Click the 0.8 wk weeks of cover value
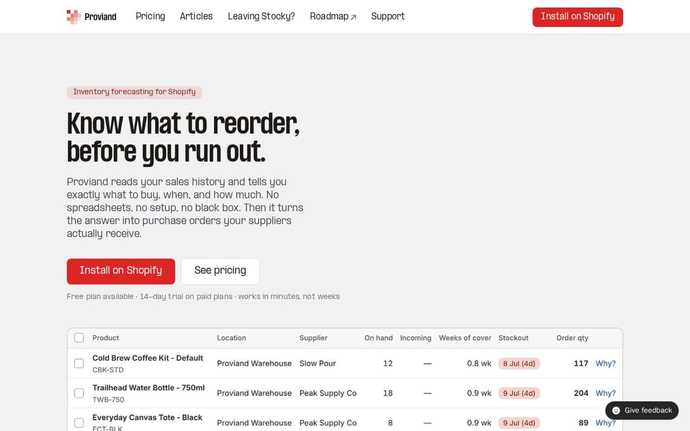The image size is (690, 431). [479, 363]
